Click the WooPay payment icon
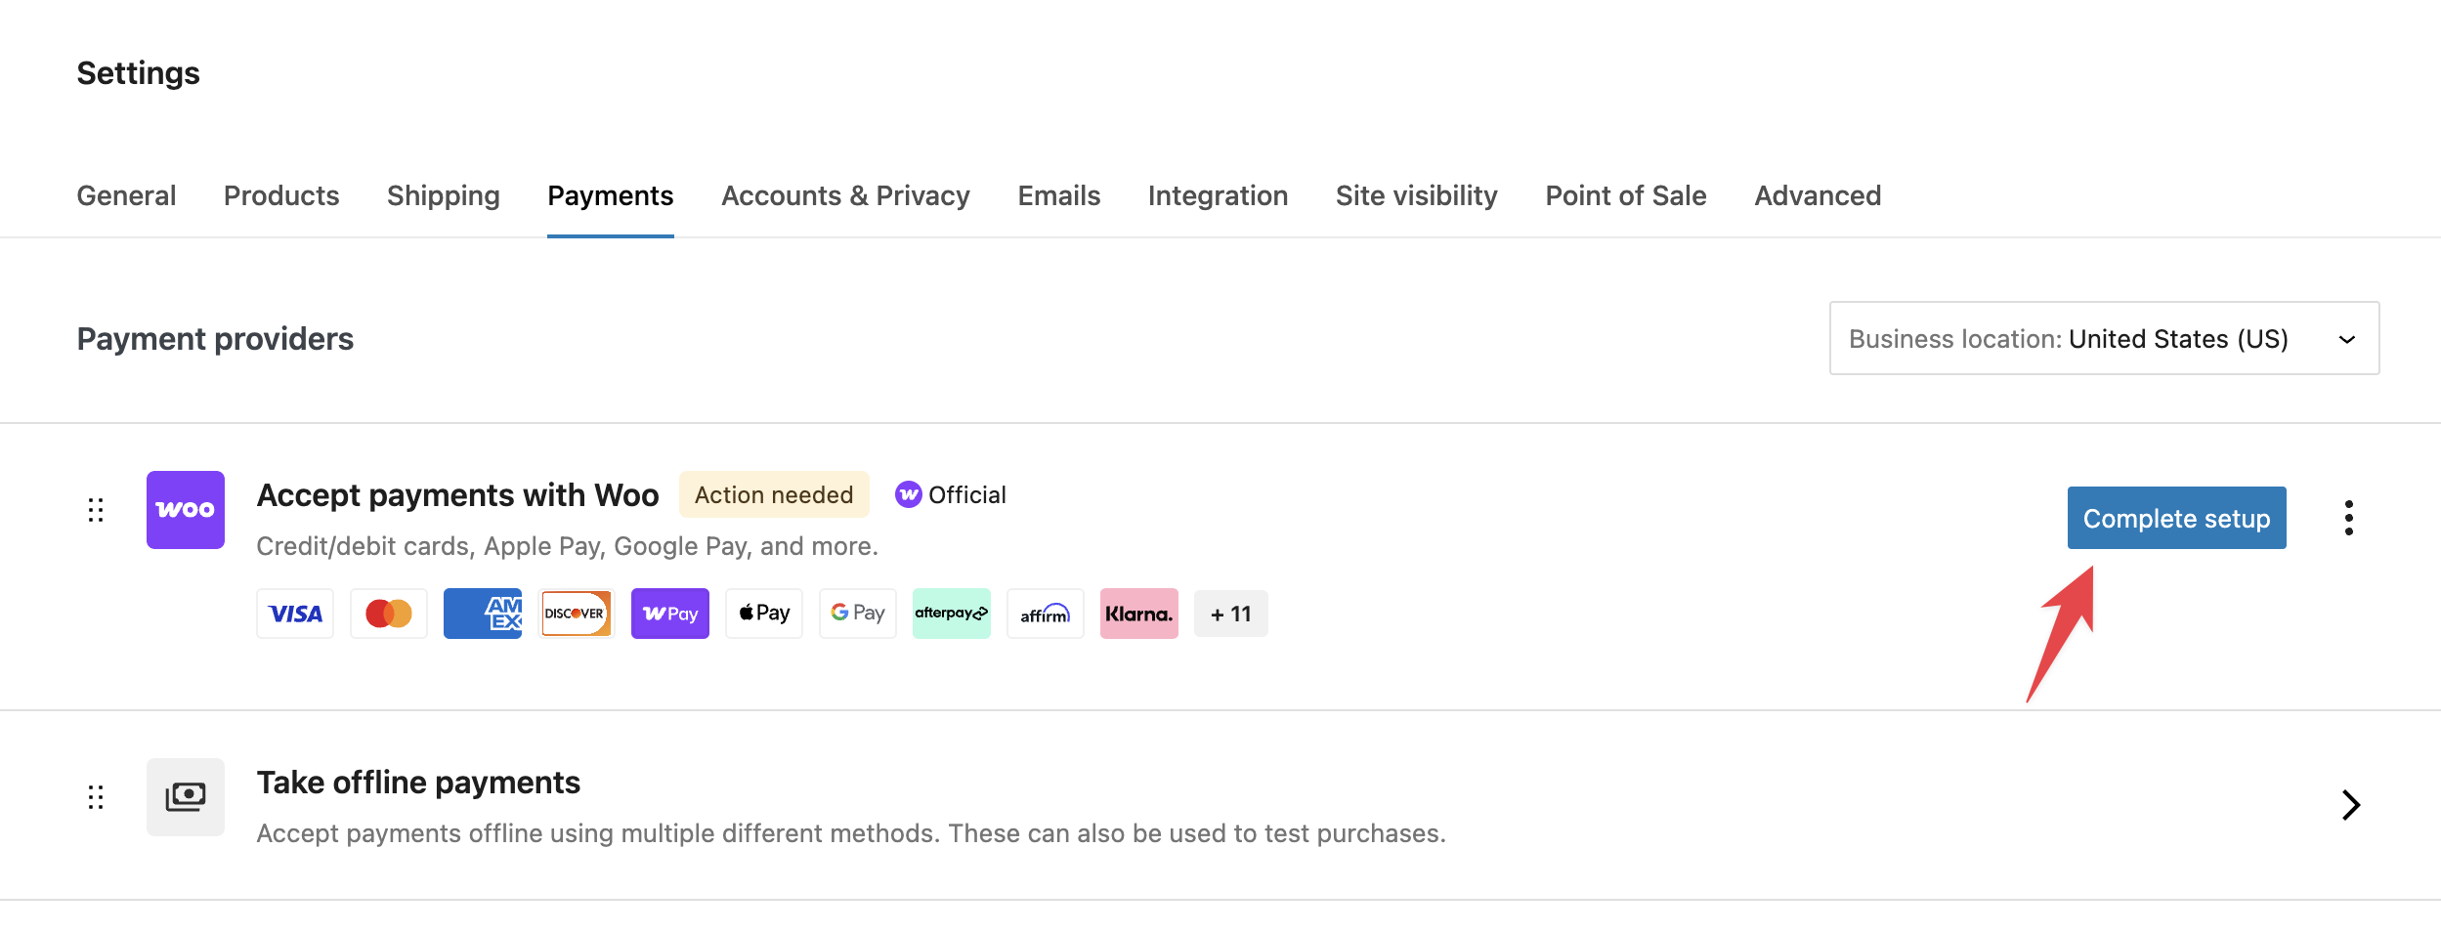 (670, 614)
